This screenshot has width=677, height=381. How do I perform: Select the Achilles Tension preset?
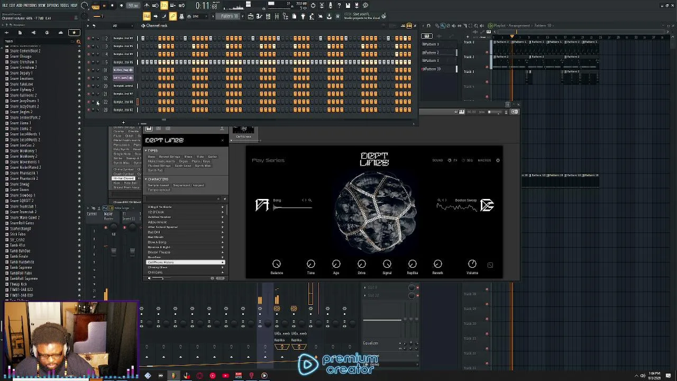[x=159, y=217]
